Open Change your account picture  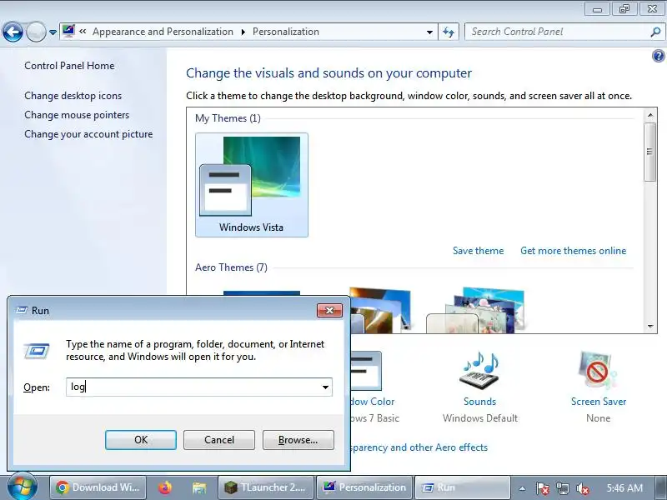[x=88, y=134]
